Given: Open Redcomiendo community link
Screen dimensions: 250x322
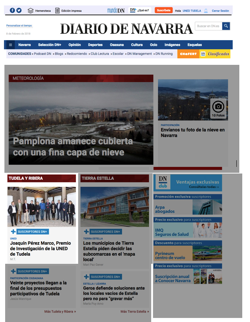Looking at the screenshot, I should (x=77, y=54).
